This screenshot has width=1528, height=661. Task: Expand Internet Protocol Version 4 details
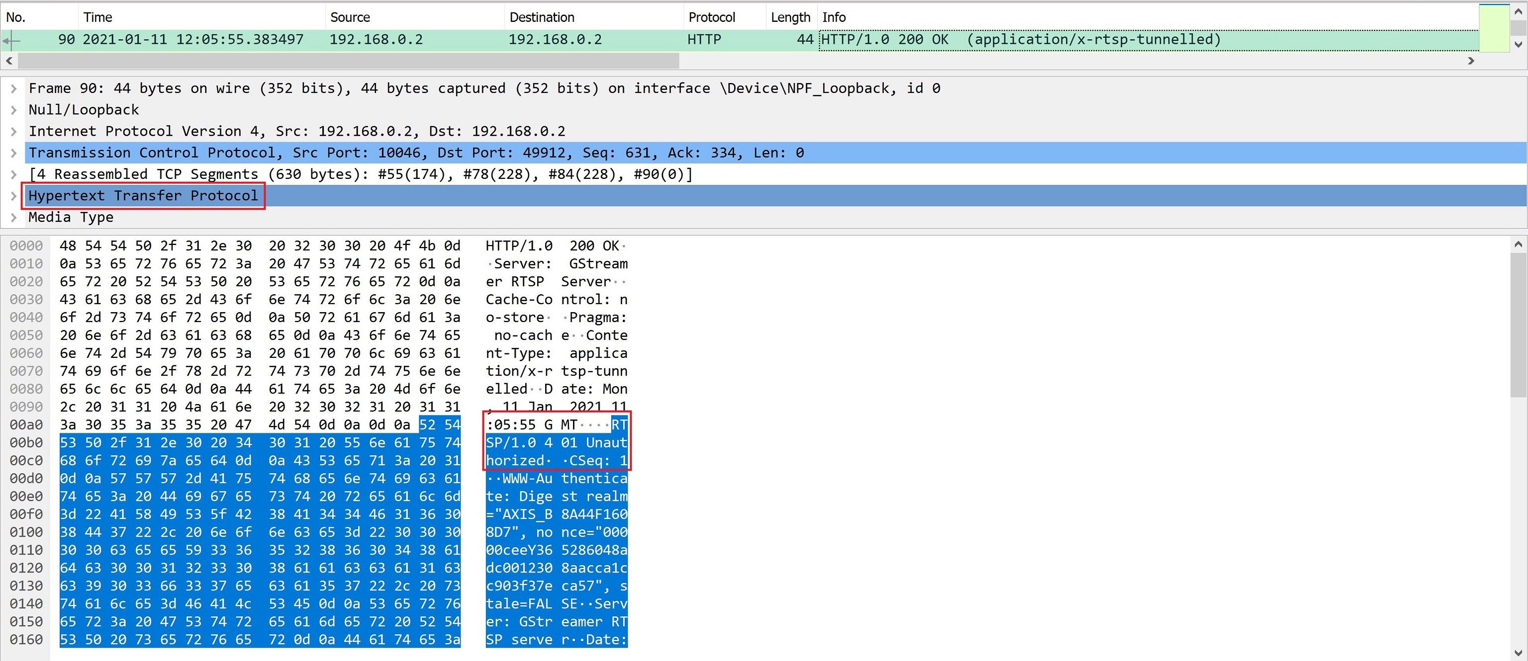[x=13, y=132]
